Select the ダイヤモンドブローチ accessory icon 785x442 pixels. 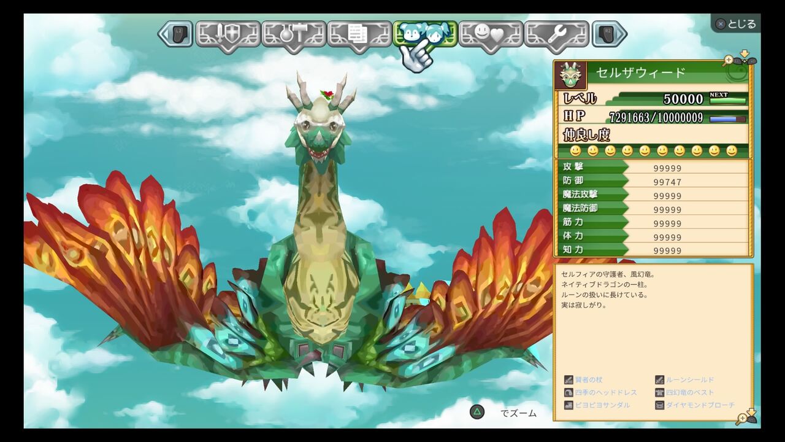coord(659,405)
